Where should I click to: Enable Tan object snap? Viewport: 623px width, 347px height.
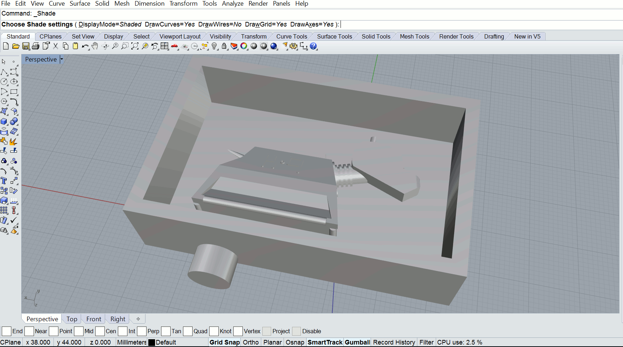[x=166, y=331]
